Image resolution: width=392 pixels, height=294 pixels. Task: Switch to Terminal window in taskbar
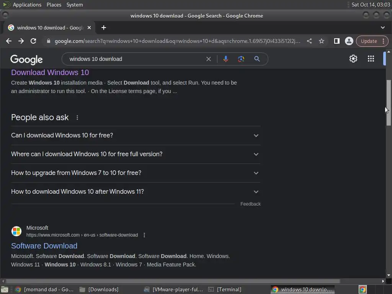click(x=225, y=289)
